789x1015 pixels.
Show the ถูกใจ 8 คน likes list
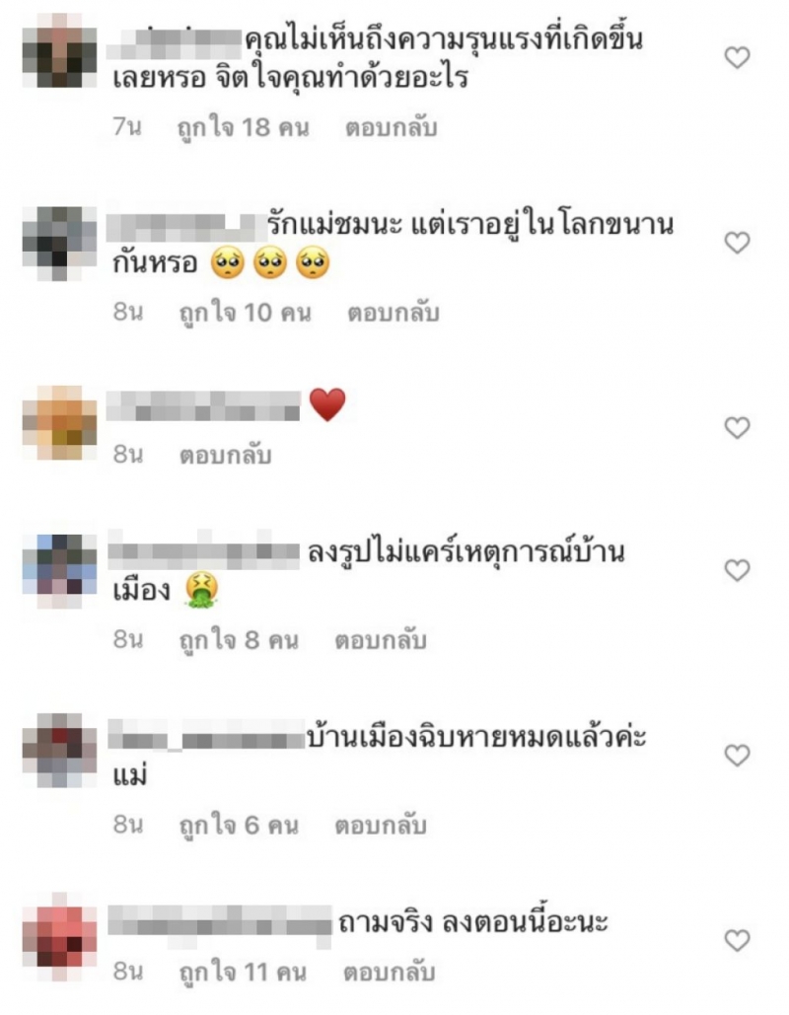[239, 639]
